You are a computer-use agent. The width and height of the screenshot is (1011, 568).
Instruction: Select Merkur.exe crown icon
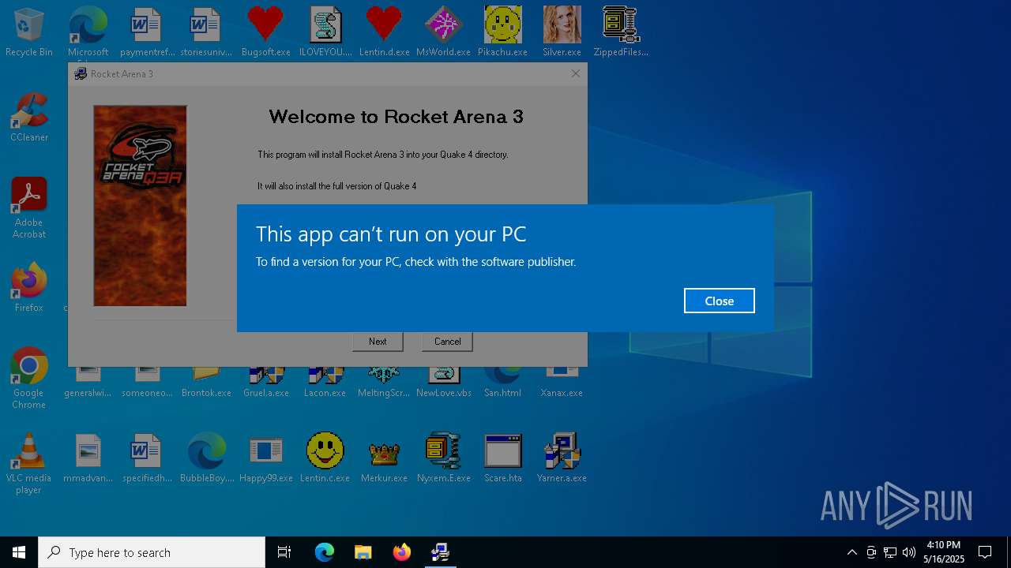[384, 458]
